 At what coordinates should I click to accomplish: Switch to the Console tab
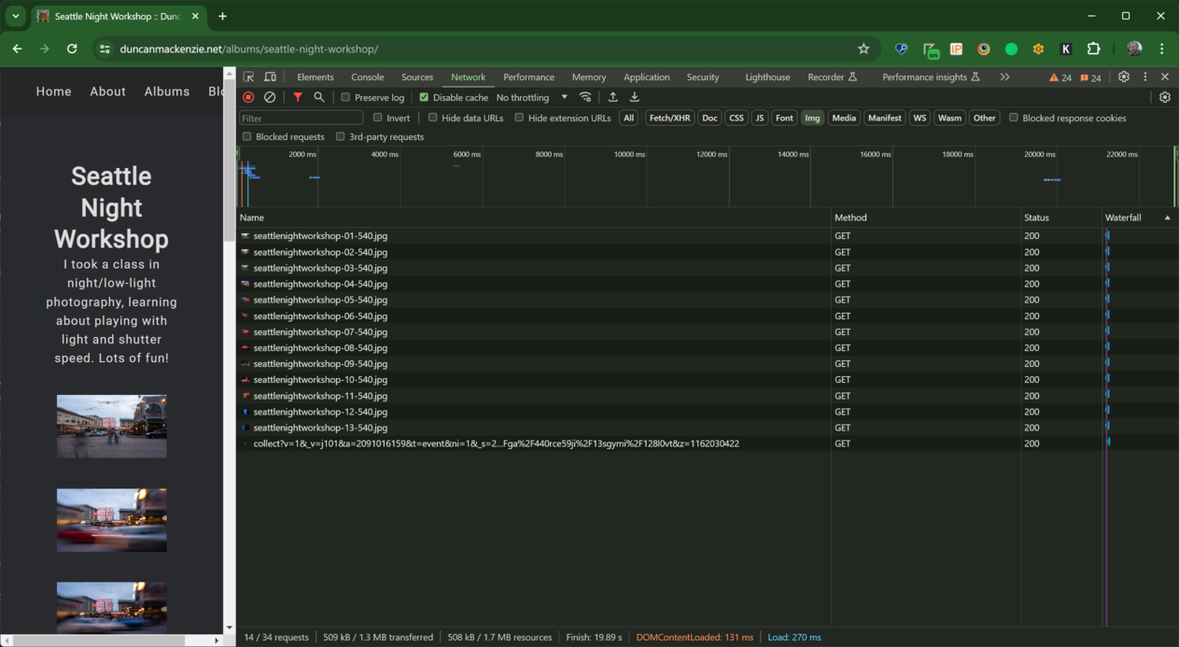[x=367, y=77]
